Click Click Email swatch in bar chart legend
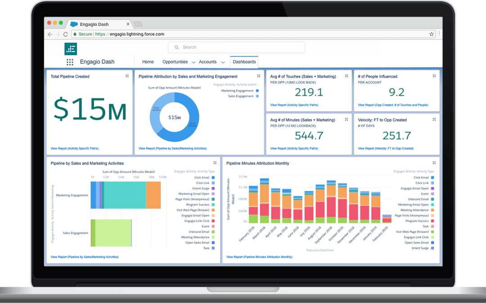Viewport: 486px width, 303px height. (213, 177)
